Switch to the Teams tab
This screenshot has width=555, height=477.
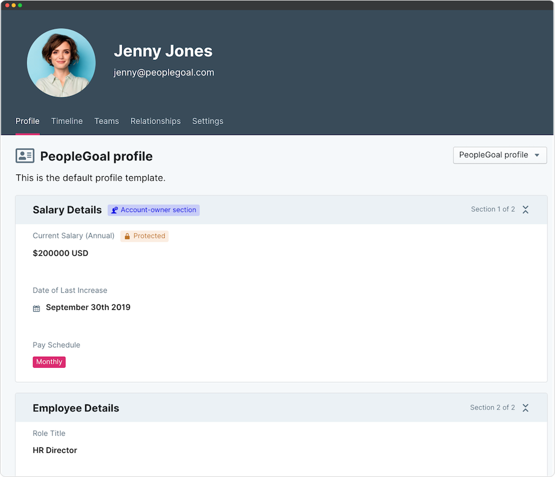(x=106, y=121)
